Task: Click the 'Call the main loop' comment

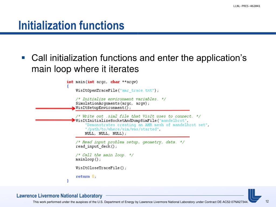Action: pos(105,155)
